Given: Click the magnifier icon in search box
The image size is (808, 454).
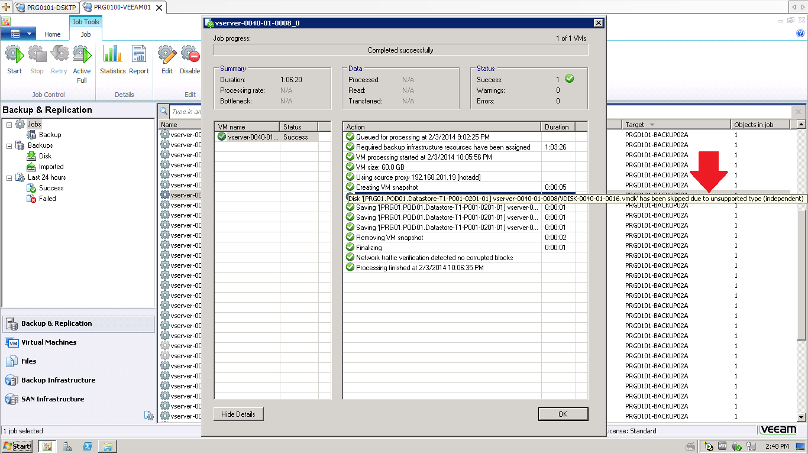Looking at the screenshot, I should (164, 111).
